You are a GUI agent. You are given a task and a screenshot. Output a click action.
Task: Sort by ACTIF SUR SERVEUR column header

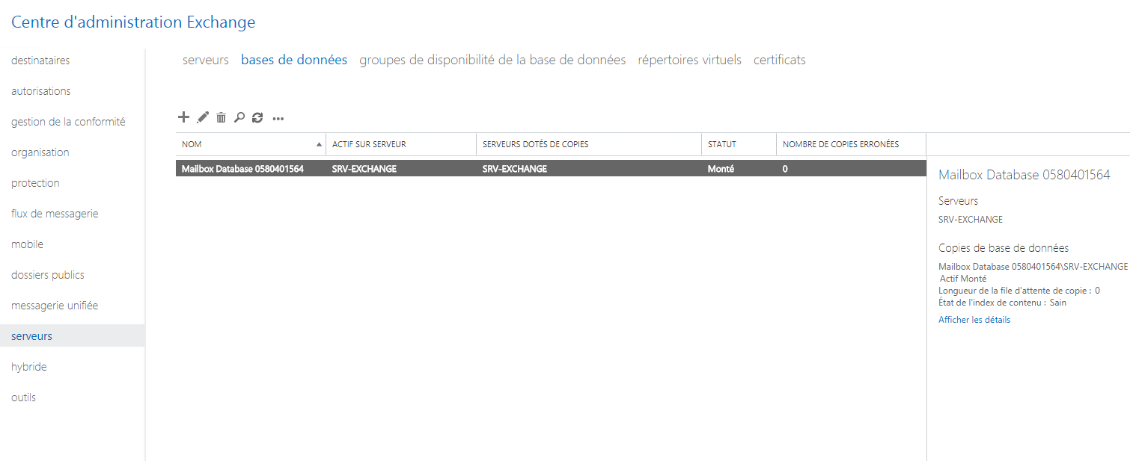(401, 144)
